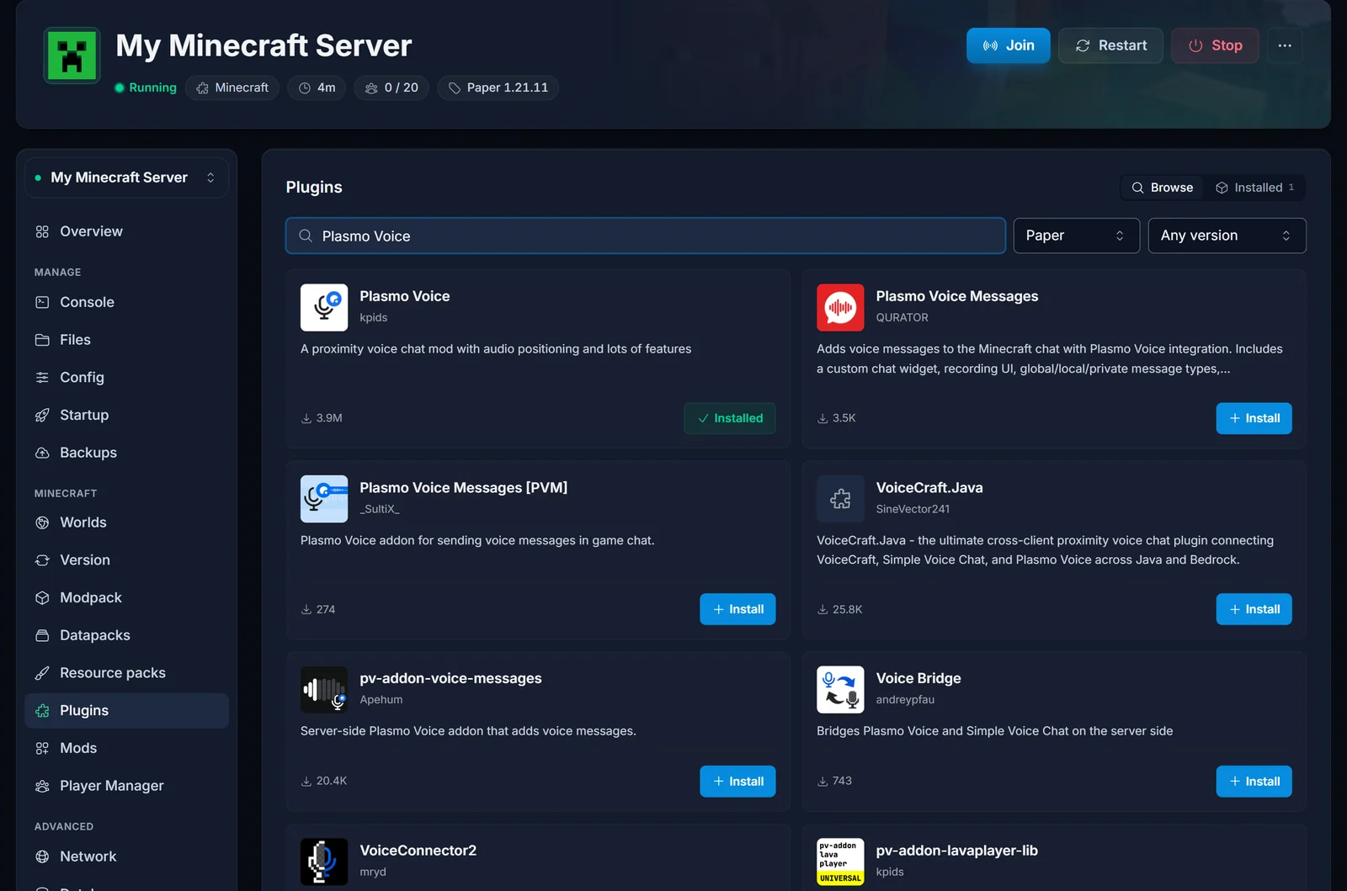
Task: Open the Paper platform dropdown
Action: tap(1076, 236)
